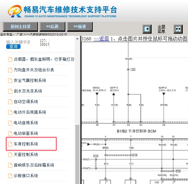Click the S24F12 signal label in diagram
This screenshot has width=188, height=184.
[162, 88]
